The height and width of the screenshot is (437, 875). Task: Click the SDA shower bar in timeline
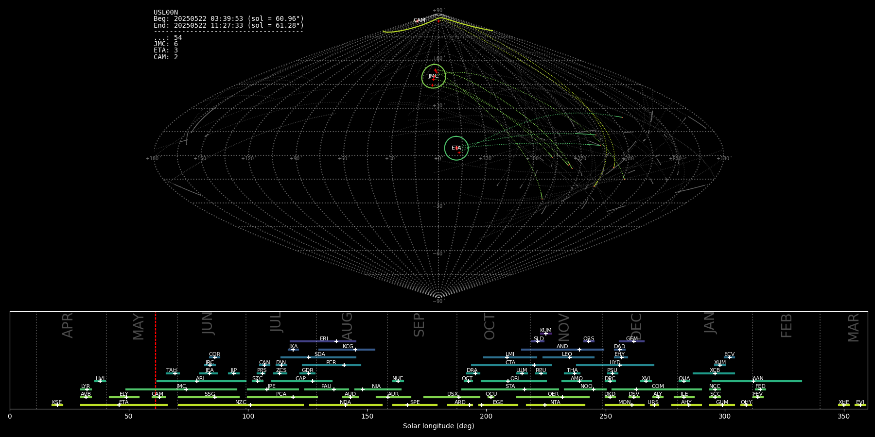[318, 357]
